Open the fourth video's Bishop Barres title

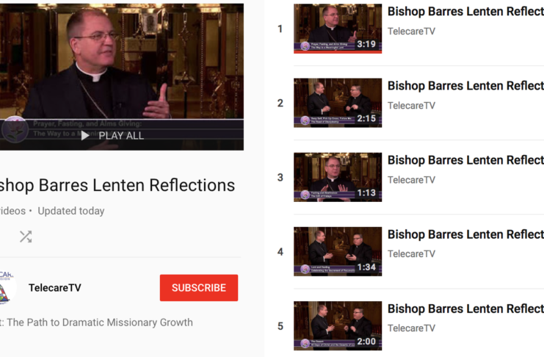[x=465, y=234]
